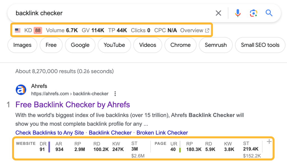The height and width of the screenshot is (166, 287).
Task: Open the external link icon next to Overview
Action: coord(207,30)
